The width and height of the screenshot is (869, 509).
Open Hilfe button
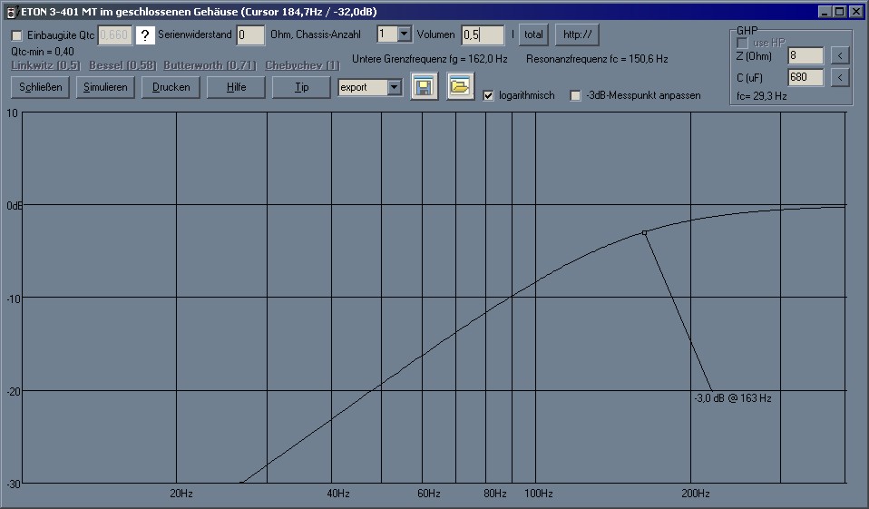[236, 87]
